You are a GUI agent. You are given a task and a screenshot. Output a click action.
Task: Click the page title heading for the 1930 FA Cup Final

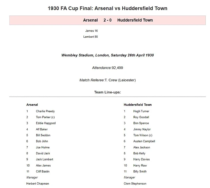[x=107, y=8]
